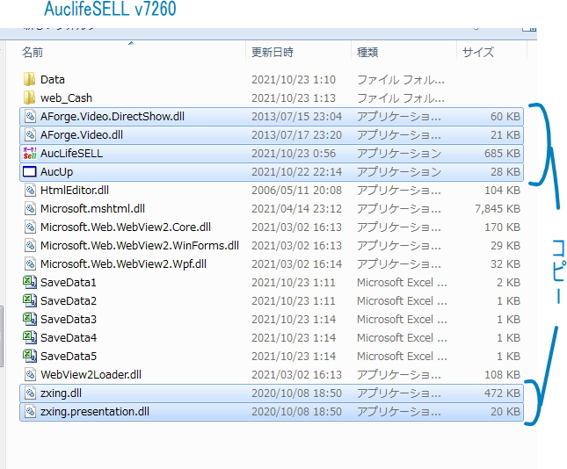Select the Microsoft.Web.WebView2.Wpf.dll file name
The height and width of the screenshot is (469, 567).
pyautogui.click(x=123, y=264)
